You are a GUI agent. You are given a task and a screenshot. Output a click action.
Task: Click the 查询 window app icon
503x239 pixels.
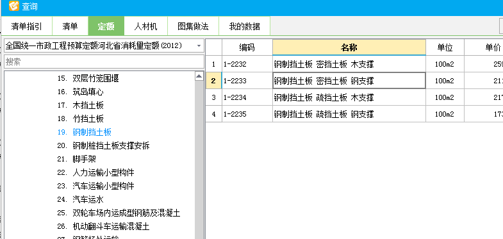click(x=13, y=6)
